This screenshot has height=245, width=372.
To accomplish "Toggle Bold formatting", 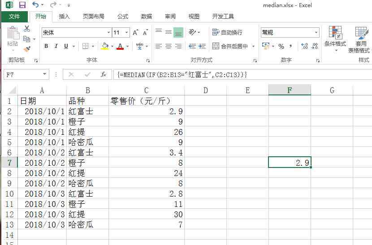I will [46, 46].
